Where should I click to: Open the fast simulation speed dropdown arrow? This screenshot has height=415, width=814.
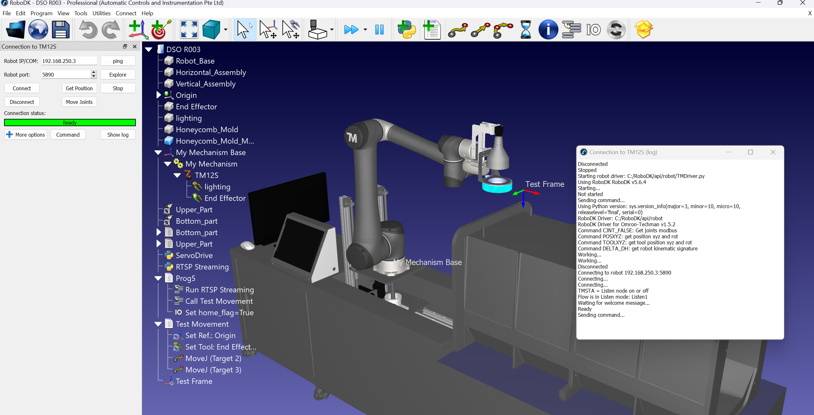pos(365,30)
